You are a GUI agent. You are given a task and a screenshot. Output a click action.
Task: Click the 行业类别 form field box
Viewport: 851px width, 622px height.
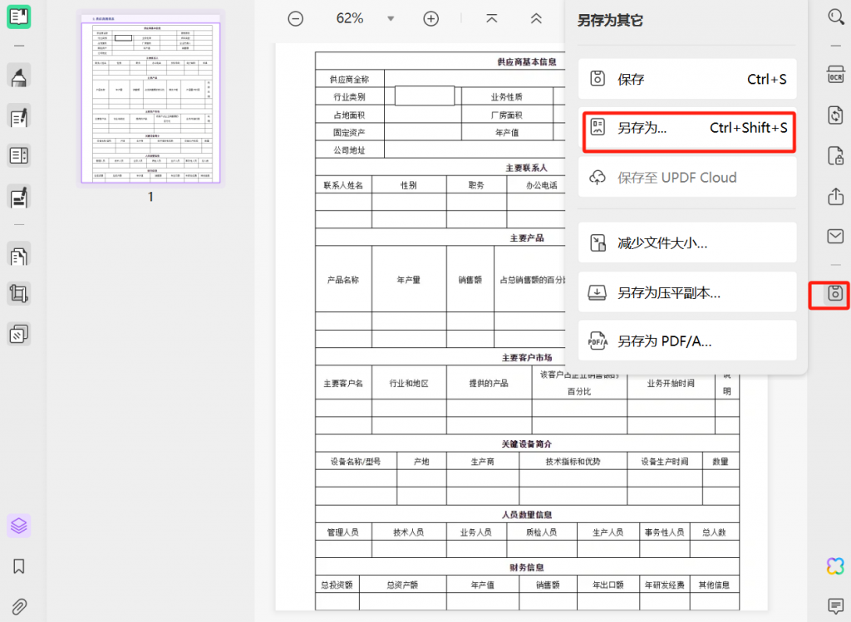pyautogui.click(x=425, y=96)
